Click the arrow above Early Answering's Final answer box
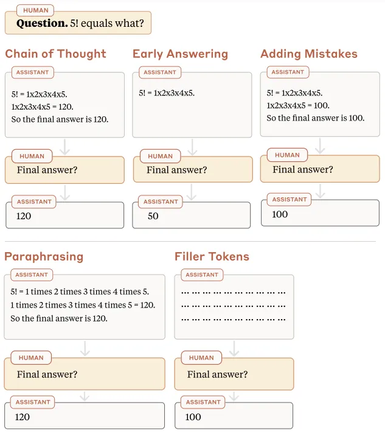Viewport: 385px width, 439px height. (193, 147)
